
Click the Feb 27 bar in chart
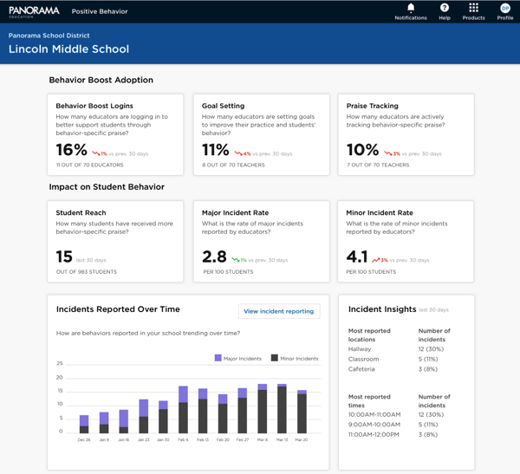coord(243,411)
